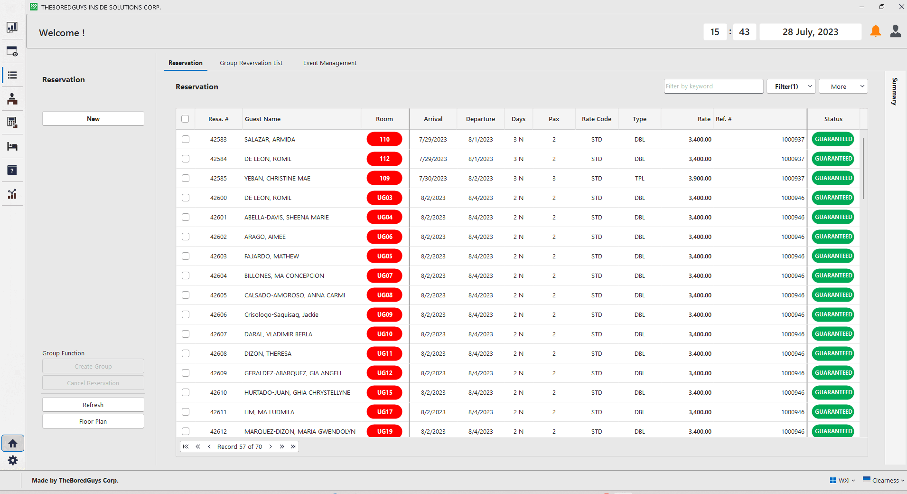907x494 pixels.
Task: Expand the Filter(1) dropdown
Action: (x=791, y=86)
